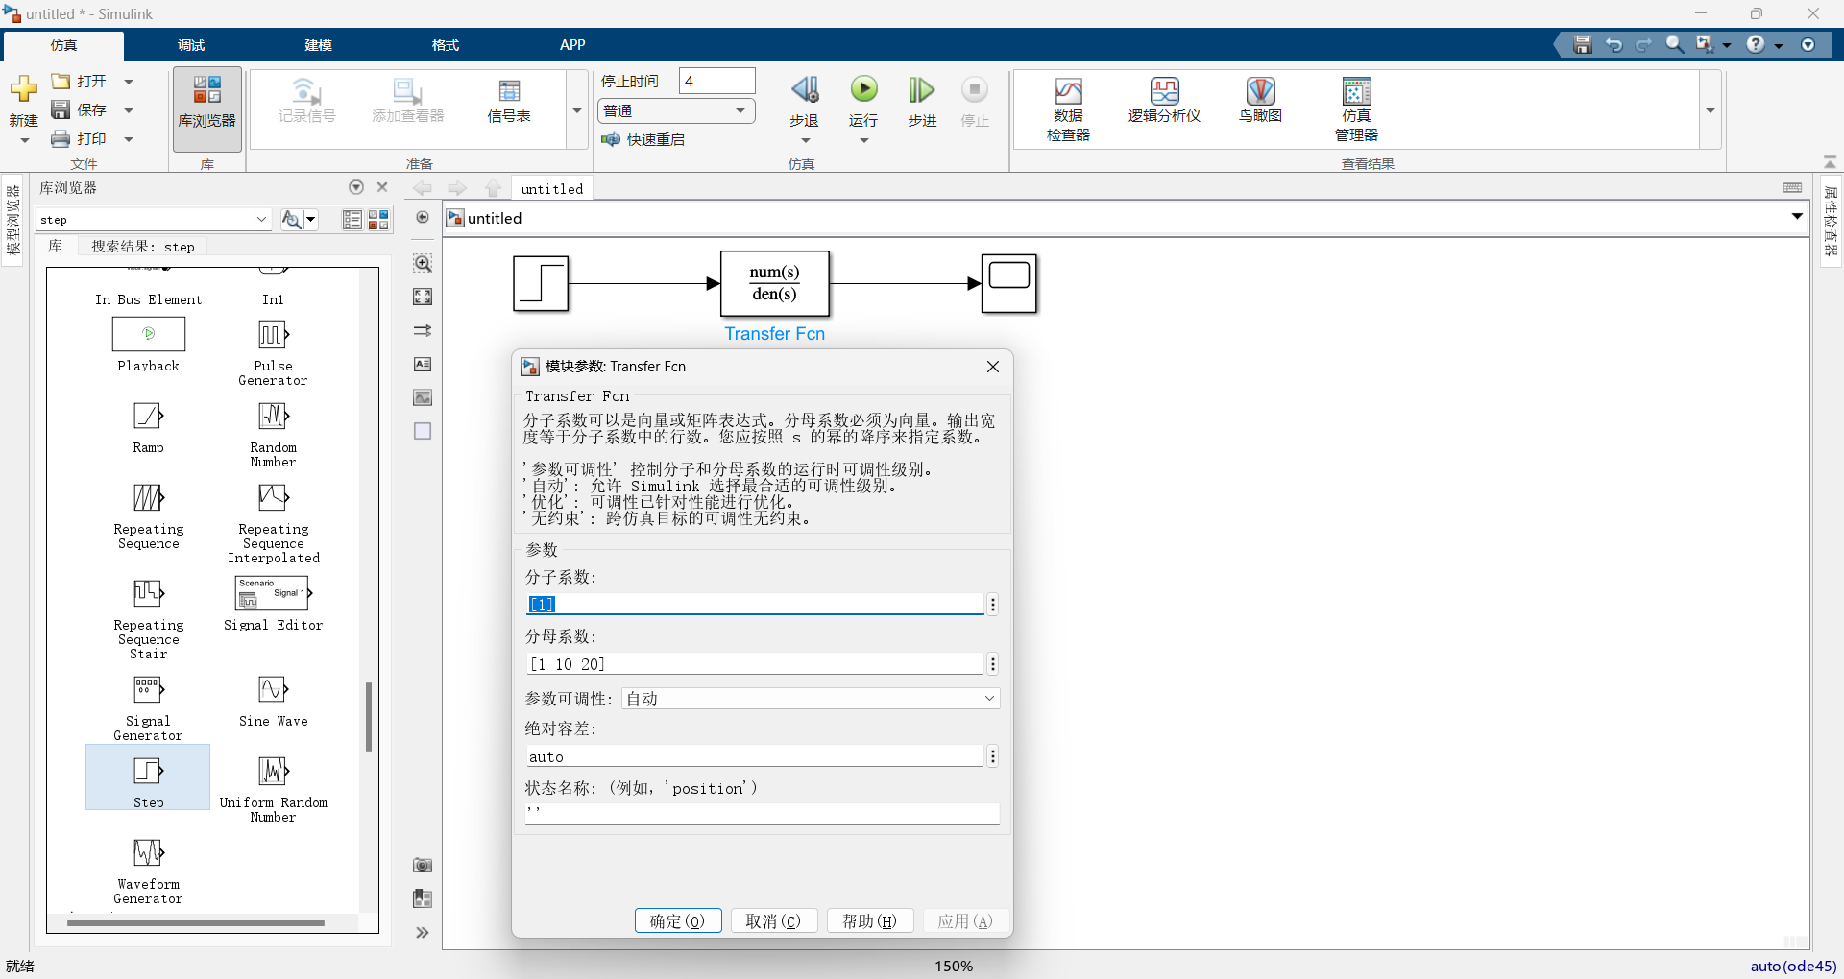Select the untitled model tab
Screen dimensions: 1844x979
pos(552,189)
